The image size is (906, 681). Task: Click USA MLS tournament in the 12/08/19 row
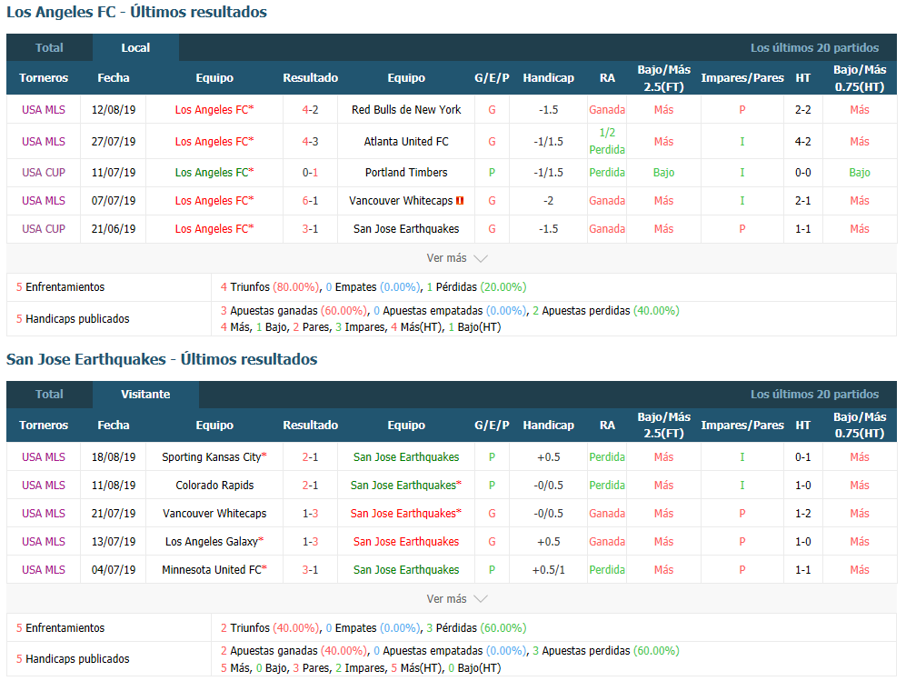point(44,109)
